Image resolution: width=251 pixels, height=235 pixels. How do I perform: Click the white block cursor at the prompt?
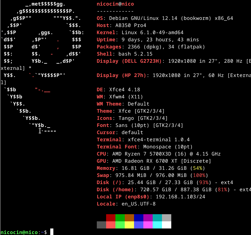[x=52, y=232]
